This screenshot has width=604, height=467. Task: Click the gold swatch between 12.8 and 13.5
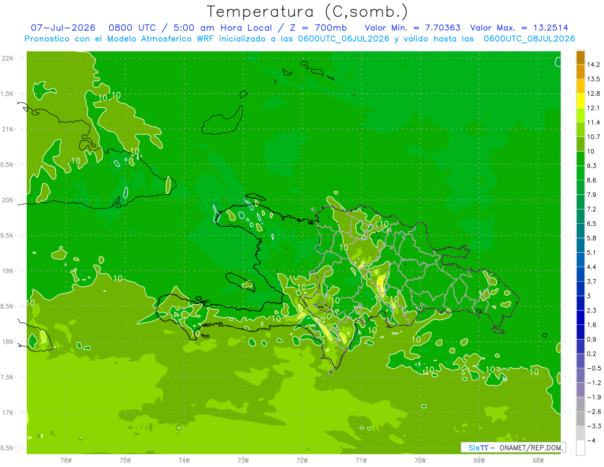pos(580,86)
